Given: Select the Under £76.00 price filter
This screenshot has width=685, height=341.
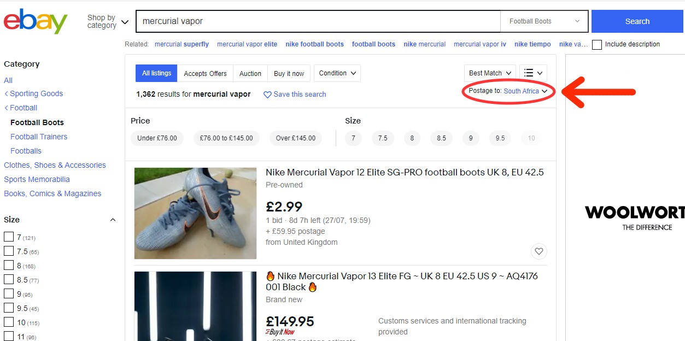Looking at the screenshot, I should click(157, 138).
